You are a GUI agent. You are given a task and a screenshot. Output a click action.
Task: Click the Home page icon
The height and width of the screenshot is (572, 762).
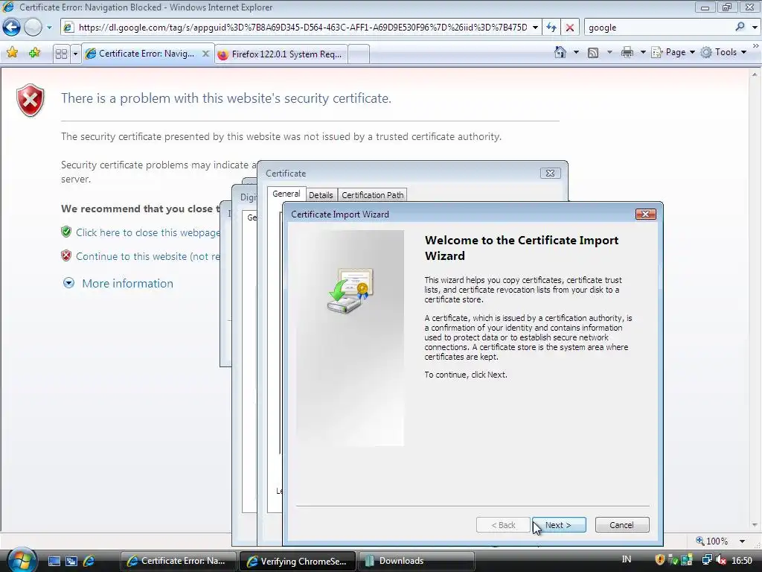tap(560, 52)
